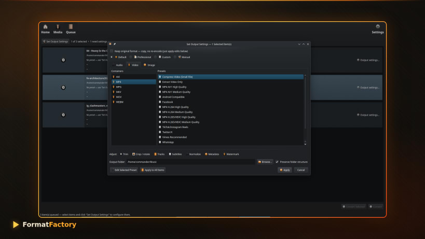Select the AVI container
425x239 pixels.
point(133,77)
